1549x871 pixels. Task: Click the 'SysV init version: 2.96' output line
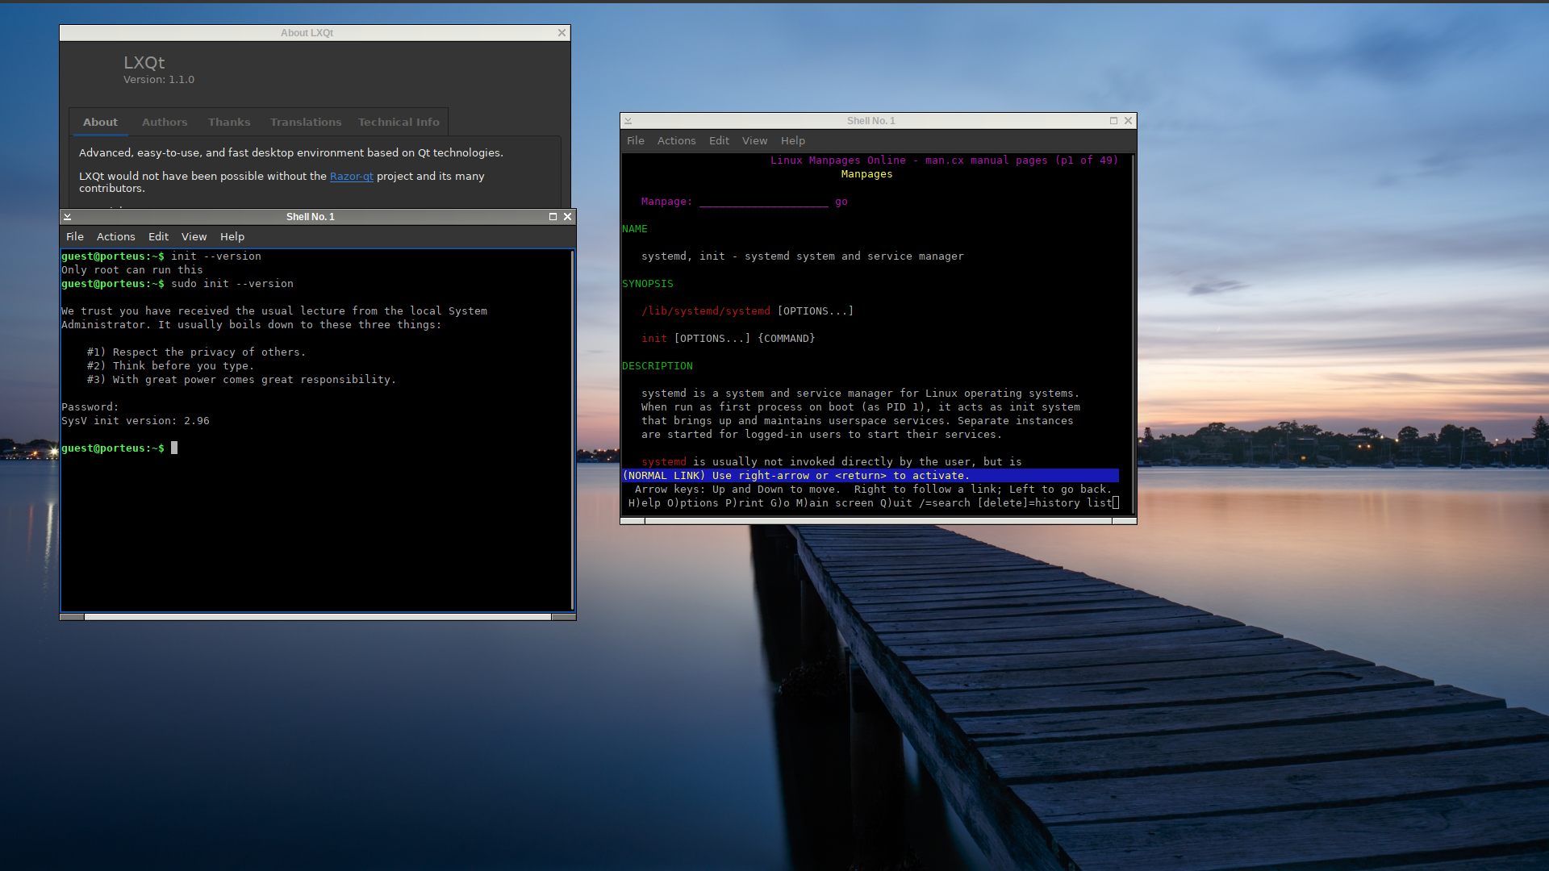136,421
